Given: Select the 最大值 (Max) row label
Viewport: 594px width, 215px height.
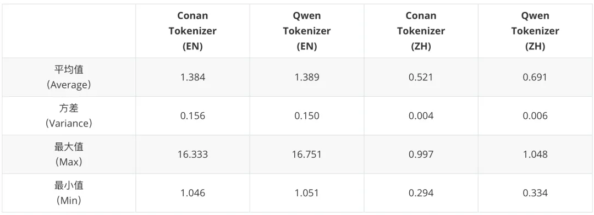Looking at the screenshot, I should pyautogui.click(x=69, y=155).
